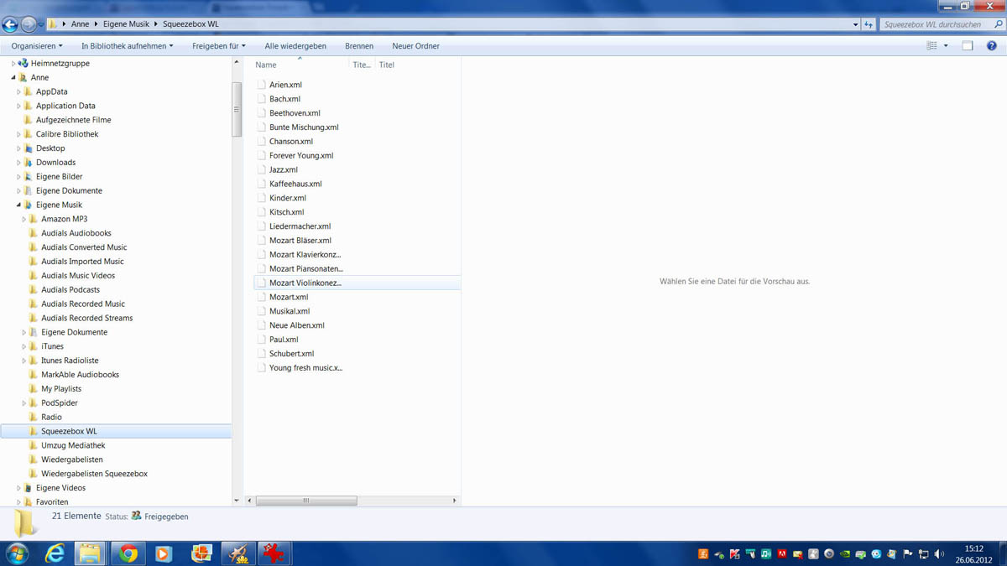Open Internet Explorer from the taskbar
Image resolution: width=1007 pixels, height=566 pixels.
point(55,553)
